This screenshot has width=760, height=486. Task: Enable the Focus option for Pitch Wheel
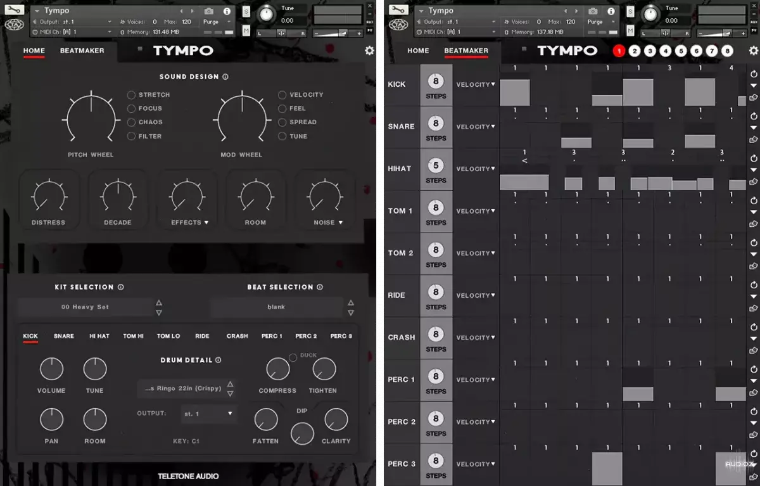click(x=131, y=108)
